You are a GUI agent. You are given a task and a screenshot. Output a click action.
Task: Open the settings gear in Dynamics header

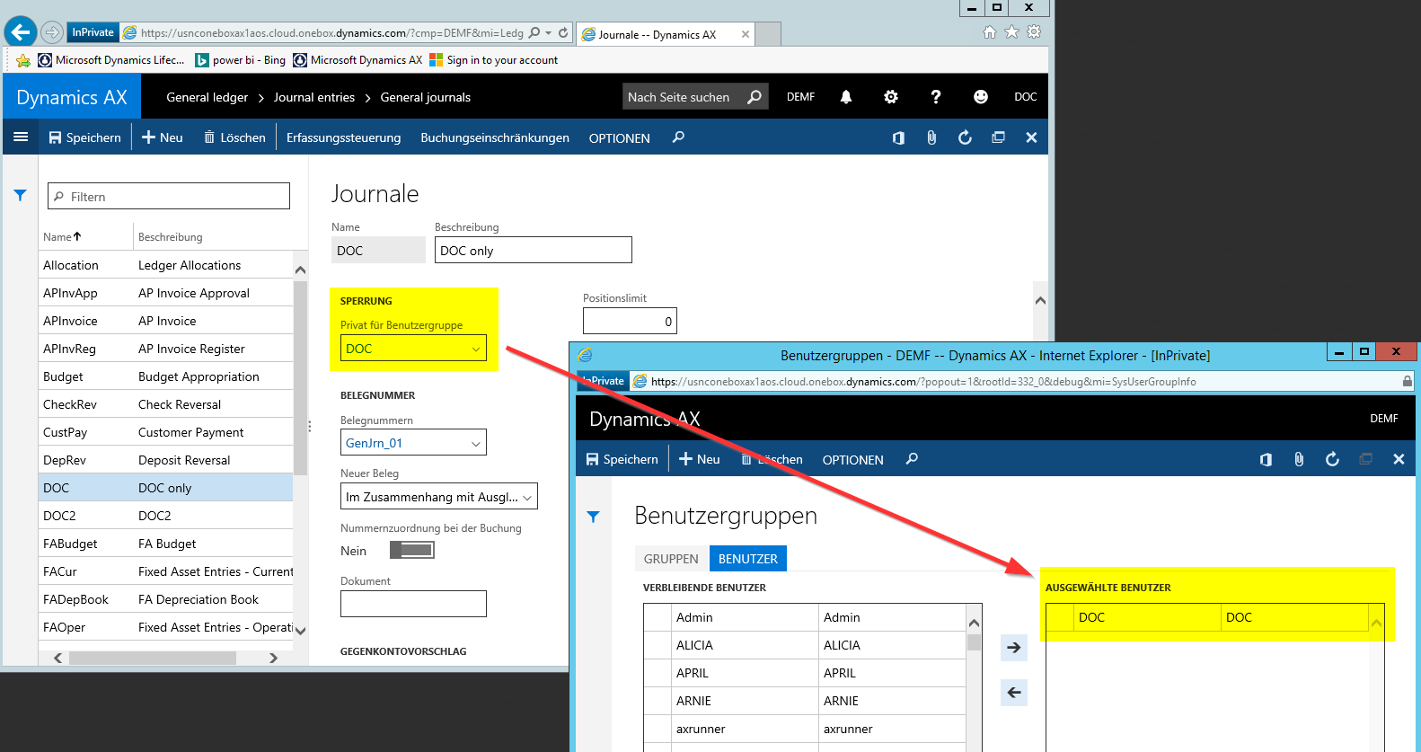[890, 97]
